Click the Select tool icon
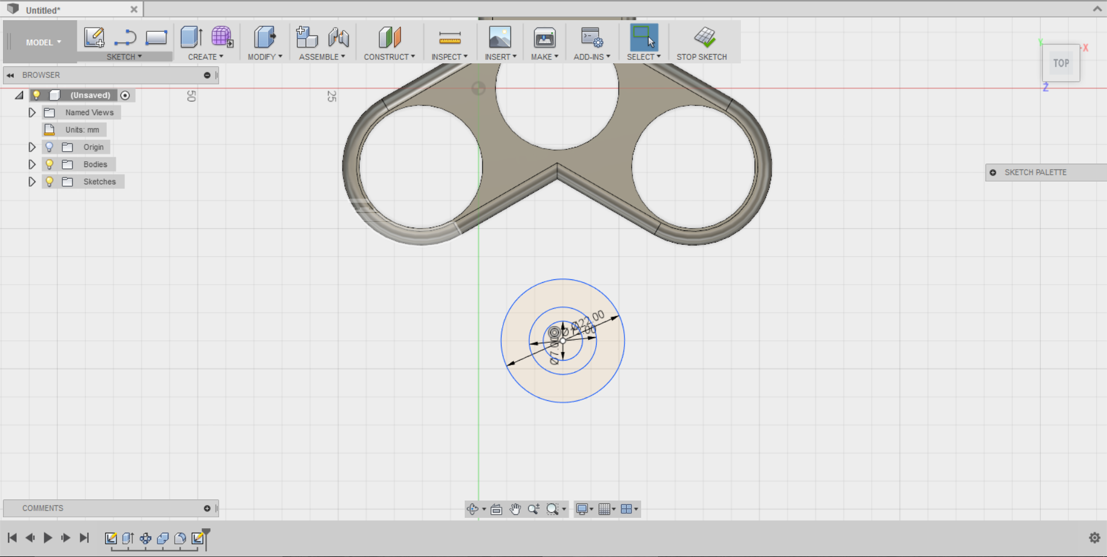The height and width of the screenshot is (557, 1107). pos(644,37)
